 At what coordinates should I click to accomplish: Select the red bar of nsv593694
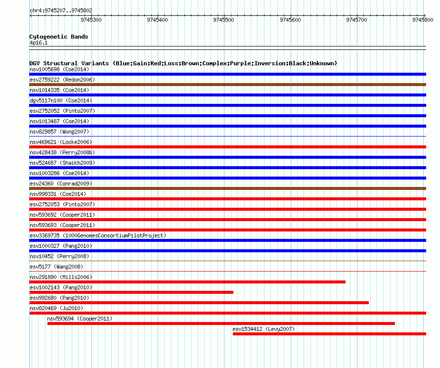click(221, 323)
